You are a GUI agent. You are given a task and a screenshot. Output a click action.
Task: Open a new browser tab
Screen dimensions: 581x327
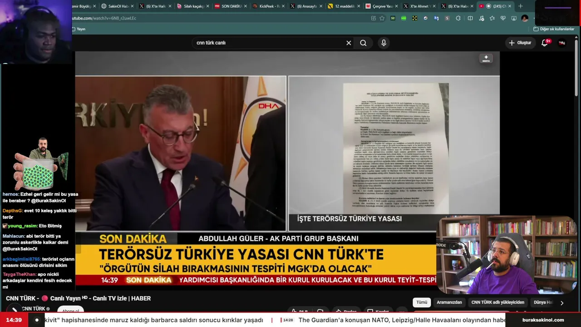(x=521, y=6)
